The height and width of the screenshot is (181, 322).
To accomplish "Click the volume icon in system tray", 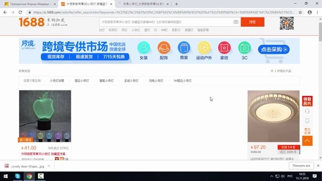I will 283,176.
